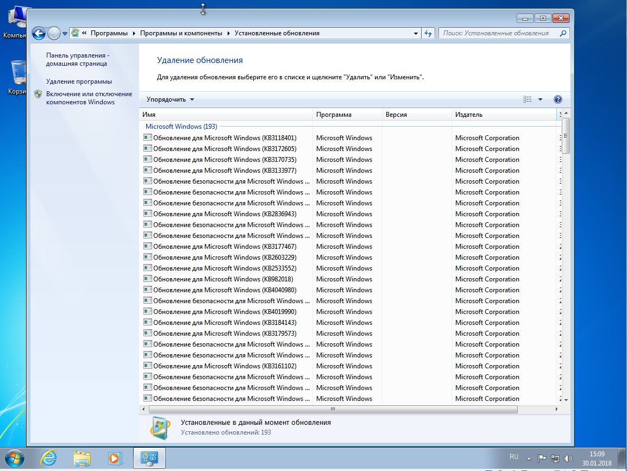Screen dimensions: 627x471
Task: Open the recent pages dropdown arrow
Action: coord(65,34)
